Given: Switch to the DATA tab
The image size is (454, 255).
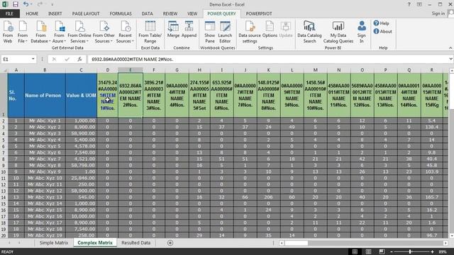Looking at the screenshot, I should pos(147,13).
